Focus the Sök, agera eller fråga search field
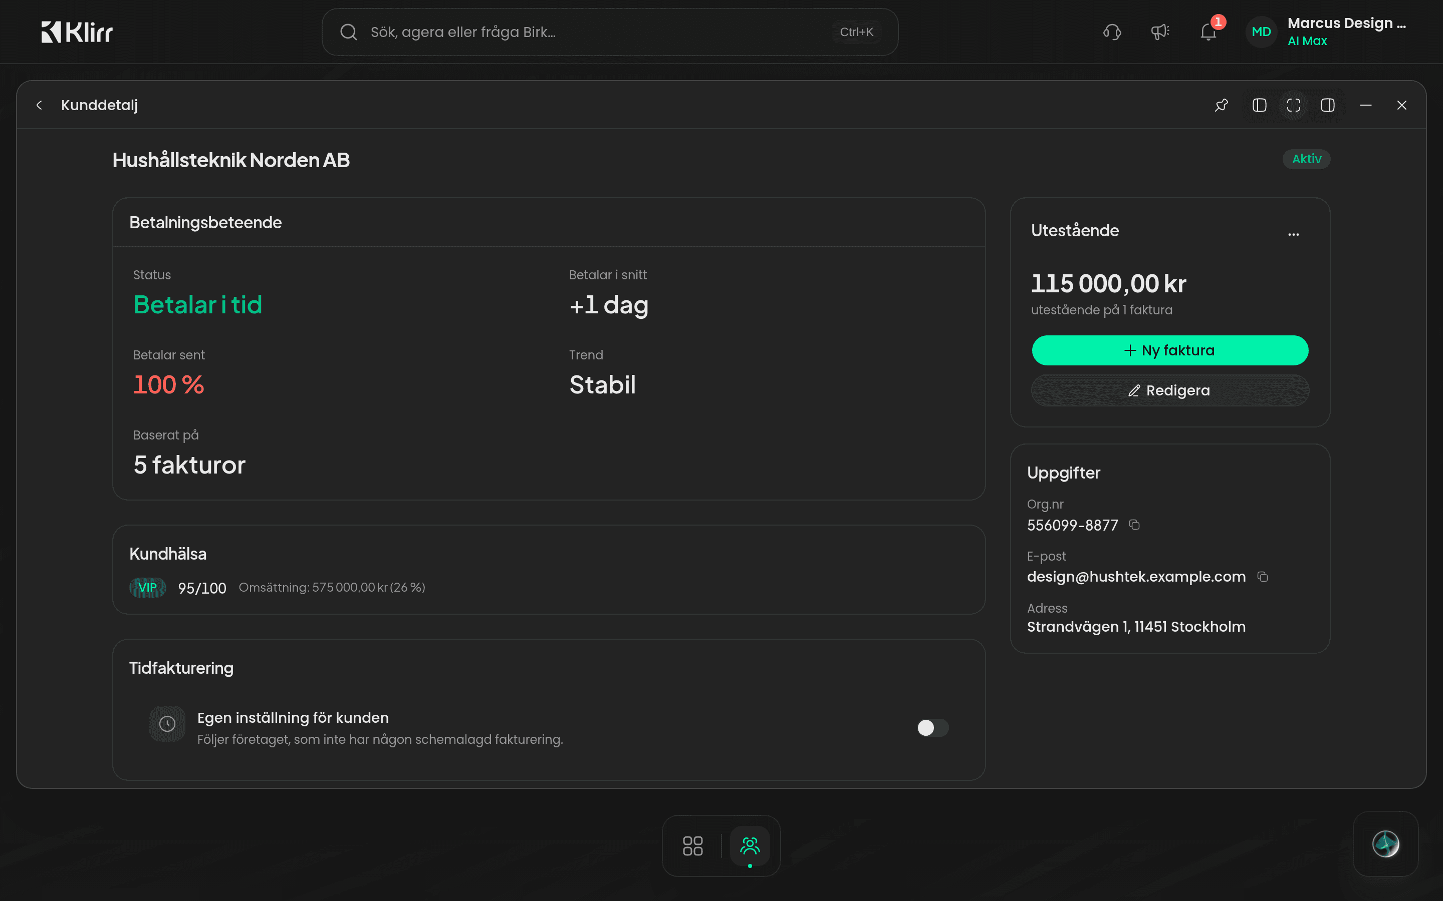1443x901 pixels. [x=609, y=32]
